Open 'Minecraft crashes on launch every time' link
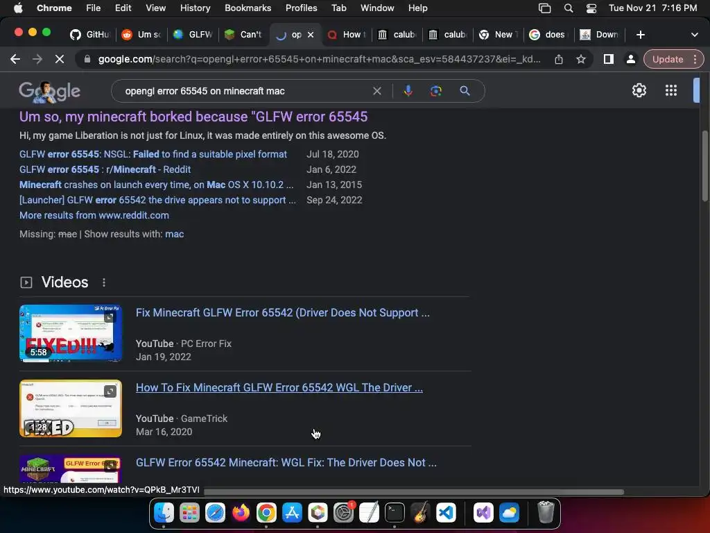This screenshot has height=533, width=710. pos(156,185)
